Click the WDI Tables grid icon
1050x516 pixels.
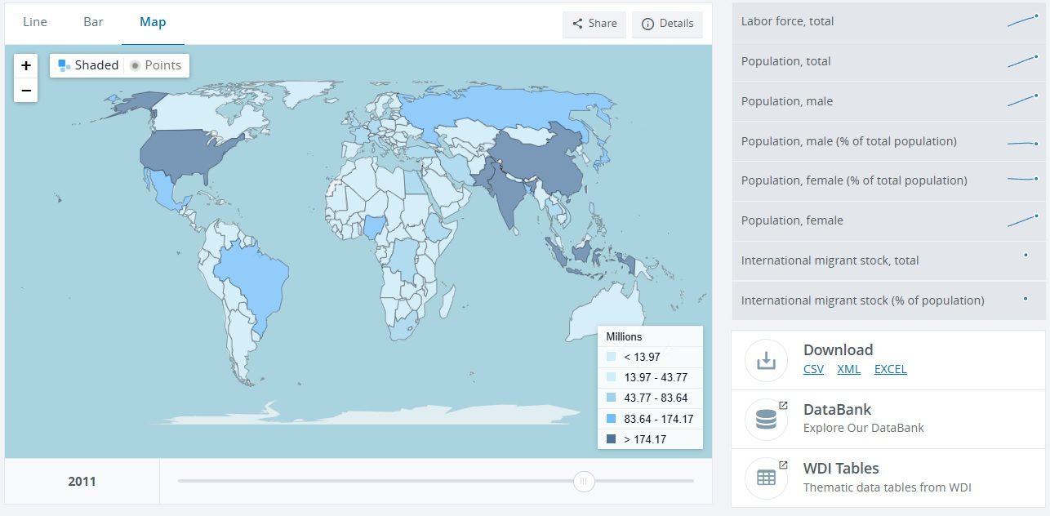click(x=766, y=478)
